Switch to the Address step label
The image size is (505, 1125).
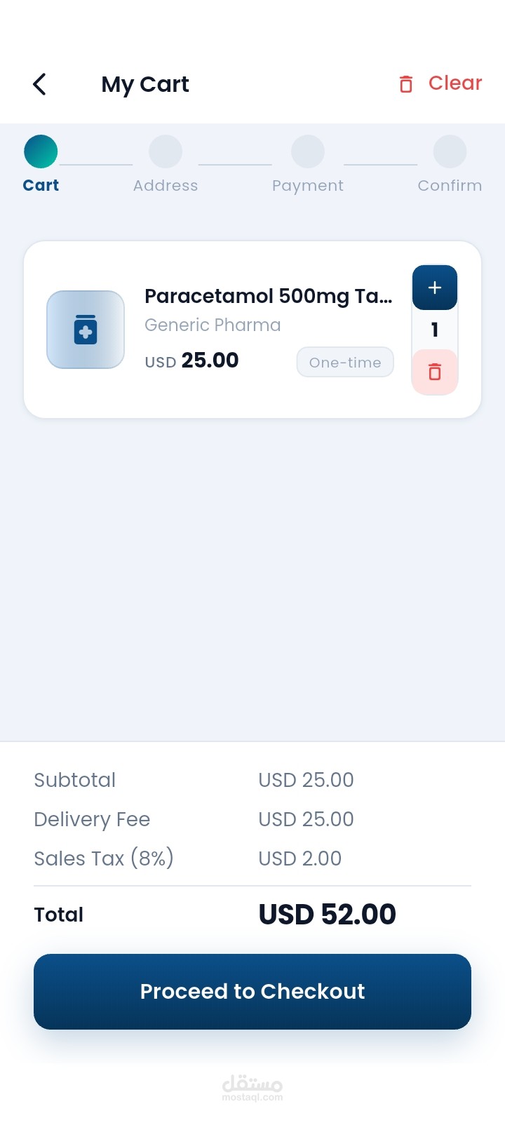pyautogui.click(x=166, y=185)
